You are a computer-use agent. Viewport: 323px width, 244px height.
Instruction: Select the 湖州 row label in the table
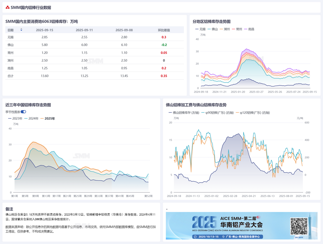click(x=10, y=60)
